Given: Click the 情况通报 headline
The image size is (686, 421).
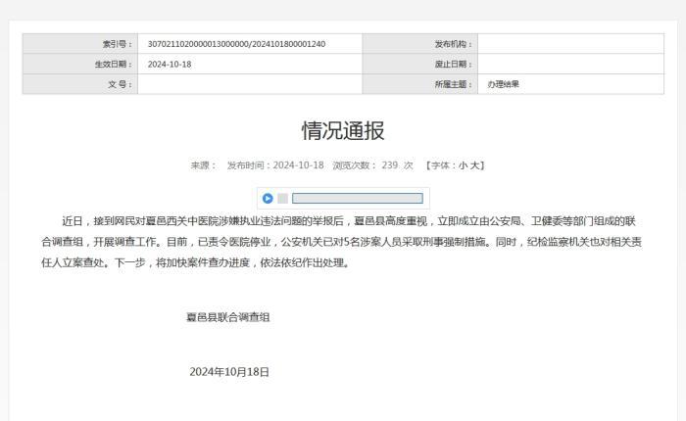Looking at the screenshot, I should [343, 131].
